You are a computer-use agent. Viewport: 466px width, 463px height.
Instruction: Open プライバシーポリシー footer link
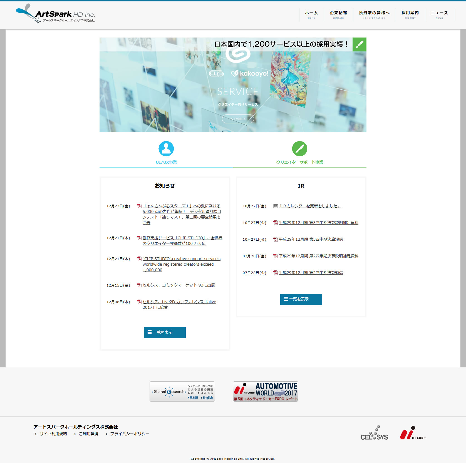coord(130,434)
